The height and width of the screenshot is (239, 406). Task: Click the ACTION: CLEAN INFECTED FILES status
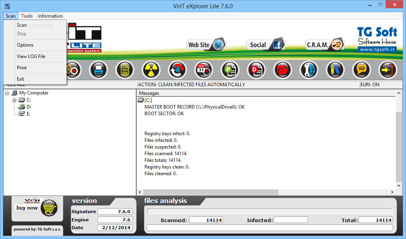click(x=192, y=85)
